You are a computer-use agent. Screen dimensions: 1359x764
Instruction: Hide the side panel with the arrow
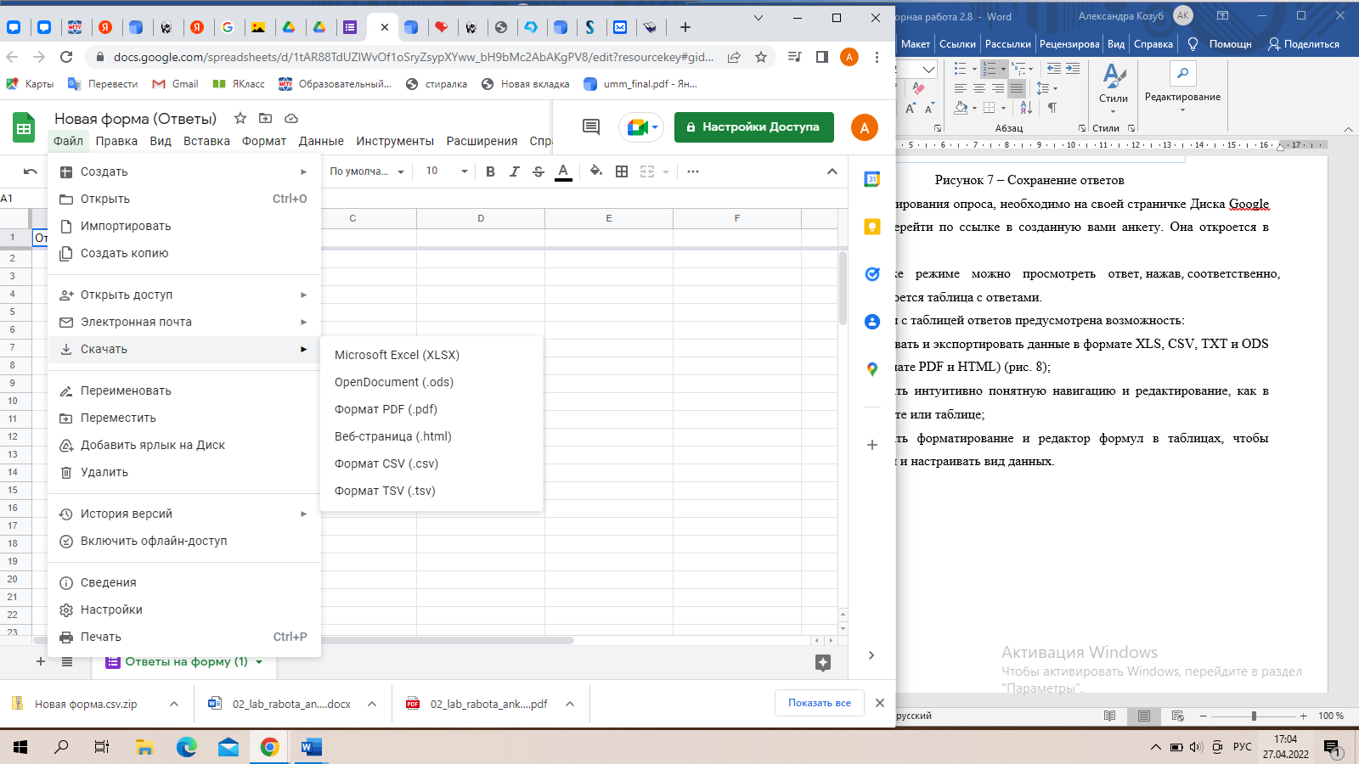click(871, 655)
